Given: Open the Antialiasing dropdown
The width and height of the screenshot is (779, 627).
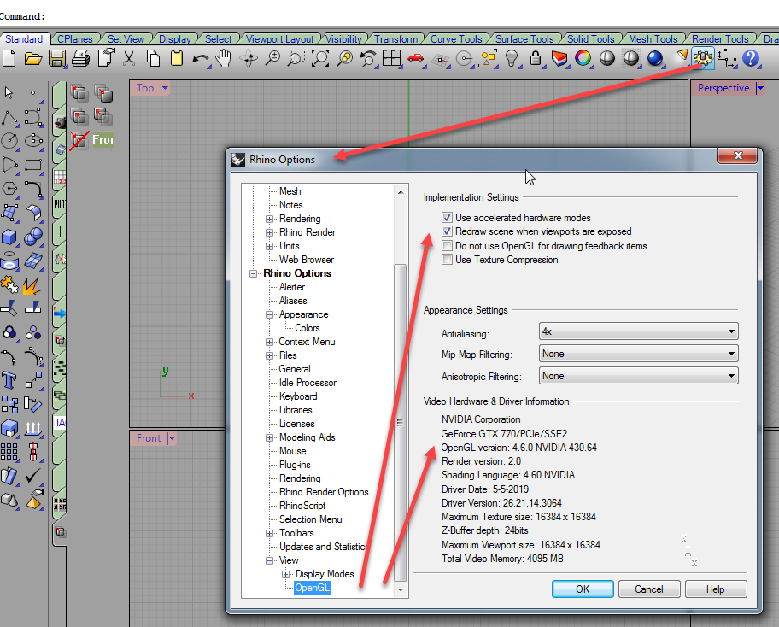Looking at the screenshot, I should pos(638,331).
